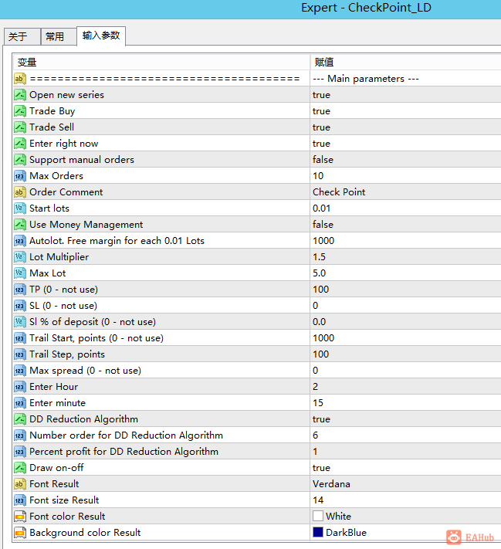Click the Autolot. Free margin for each 0.01 Lots label
This screenshot has width=501, height=549.
click(117, 241)
